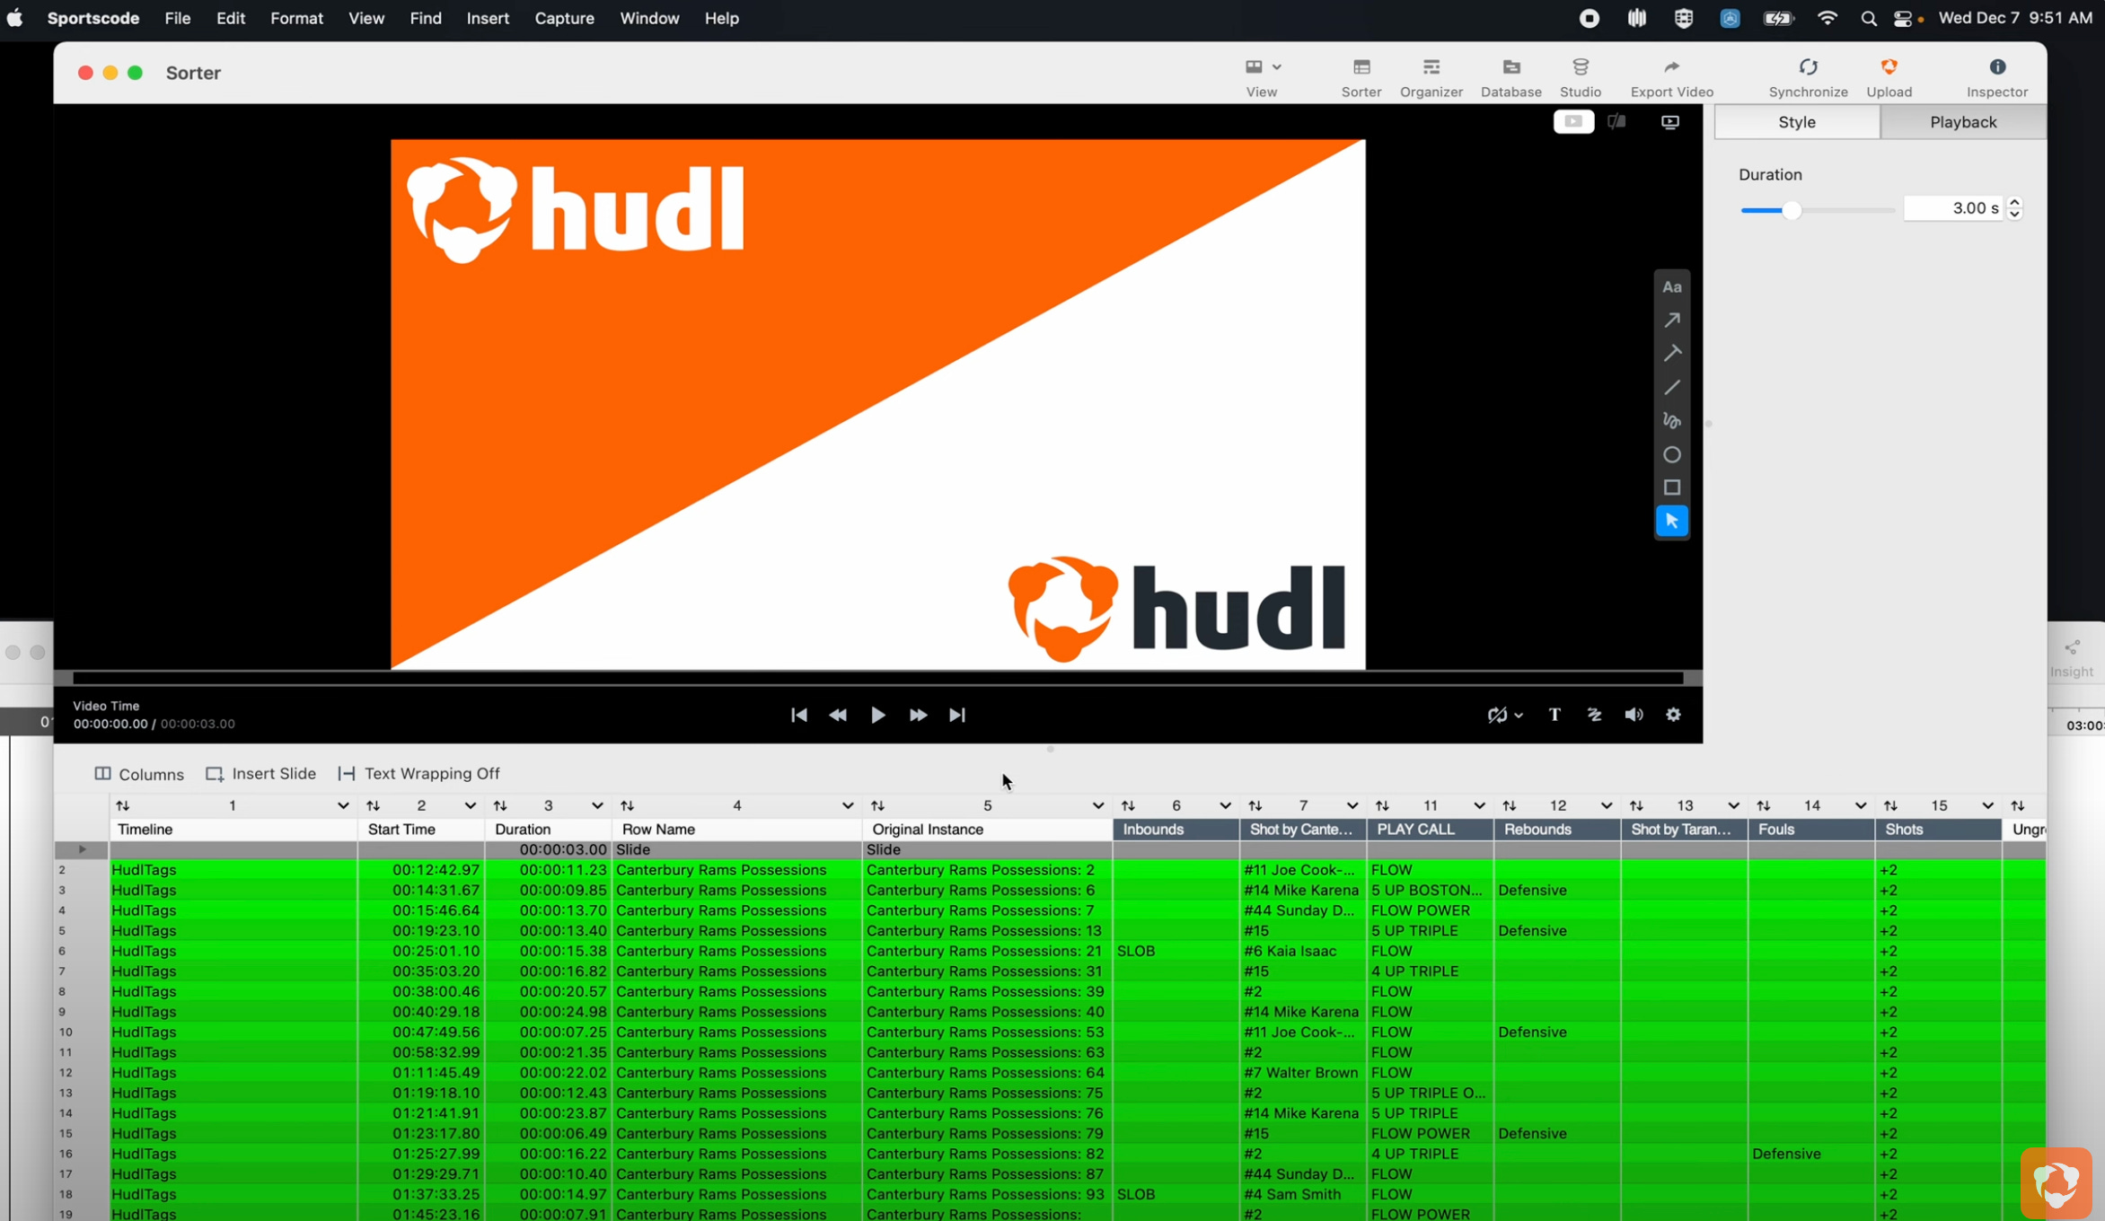The image size is (2105, 1221).
Task: Open the Timeline column dropdown
Action: (341, 805)
